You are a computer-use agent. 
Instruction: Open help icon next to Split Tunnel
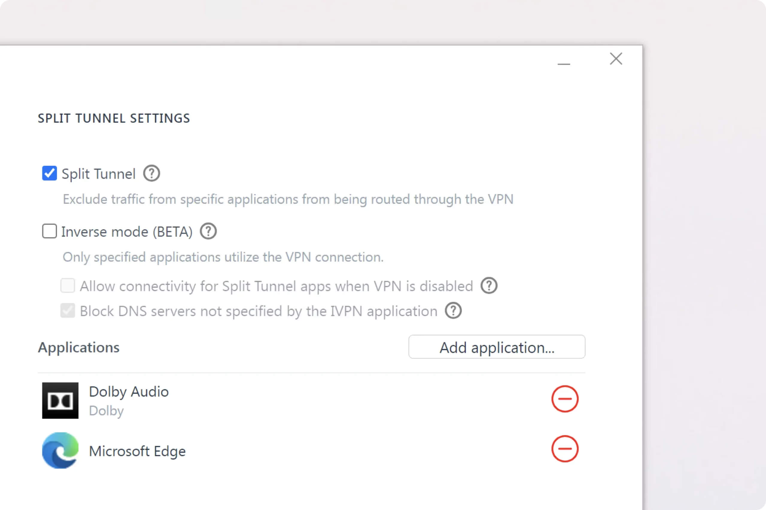point(151,173)
